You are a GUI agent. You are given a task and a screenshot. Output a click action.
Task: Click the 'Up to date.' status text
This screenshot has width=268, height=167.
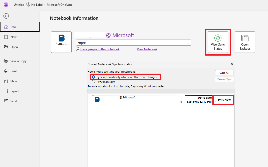pos(205,98)
